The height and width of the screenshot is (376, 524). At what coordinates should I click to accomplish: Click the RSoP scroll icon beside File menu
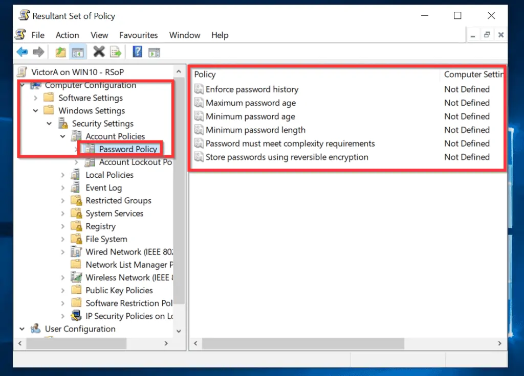pyautogui.click(x=20, y=34)
